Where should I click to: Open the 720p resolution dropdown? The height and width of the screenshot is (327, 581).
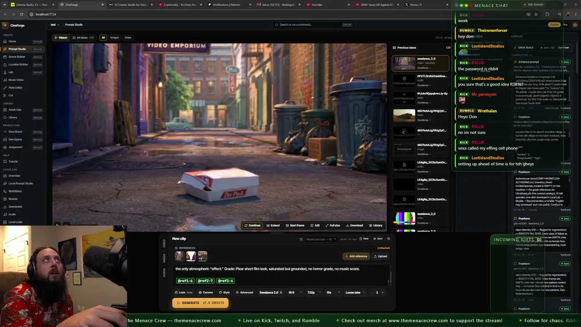point(313,292)
